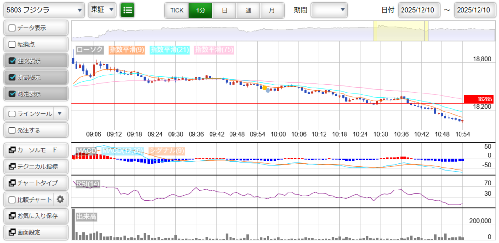This screenshot has height=243, width=499.
Task: Click the 発注する order button
Action: (35, 131)
